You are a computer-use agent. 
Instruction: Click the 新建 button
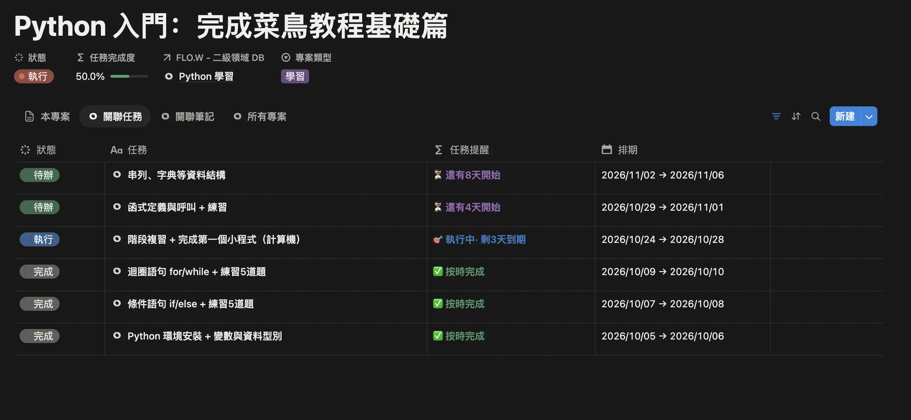(845, 116)
